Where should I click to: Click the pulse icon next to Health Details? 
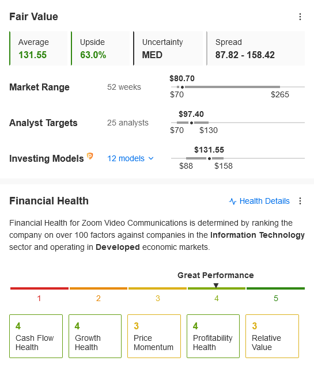(233, 201)
